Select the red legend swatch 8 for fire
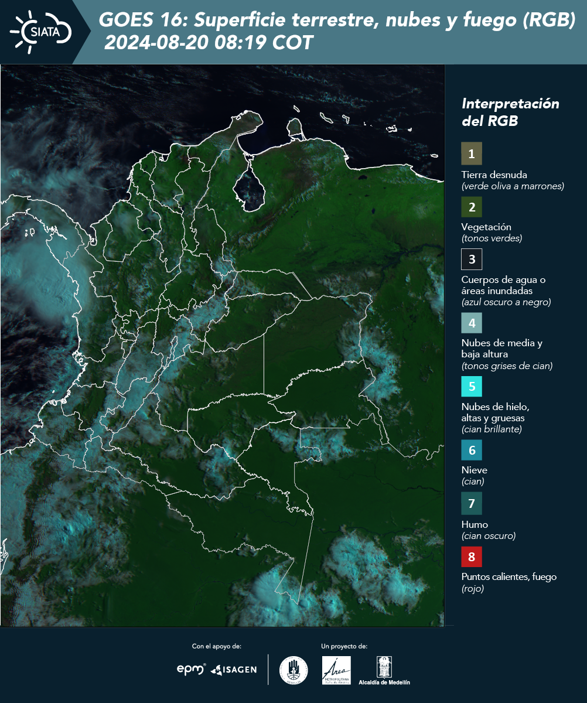Viewport: 587px width, 703px height. coord(472,556)
